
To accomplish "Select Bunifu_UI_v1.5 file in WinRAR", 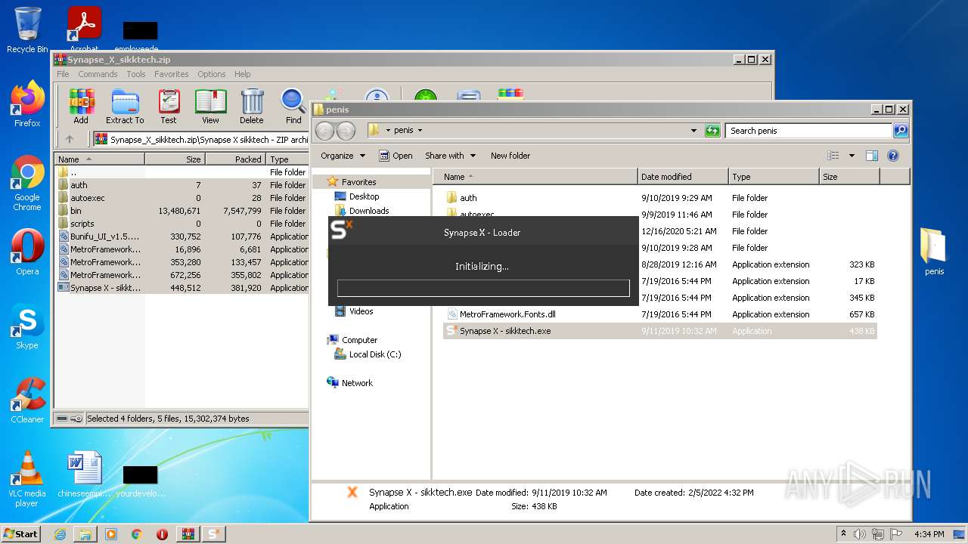I will pyautogui.click(x=105, y=236).
